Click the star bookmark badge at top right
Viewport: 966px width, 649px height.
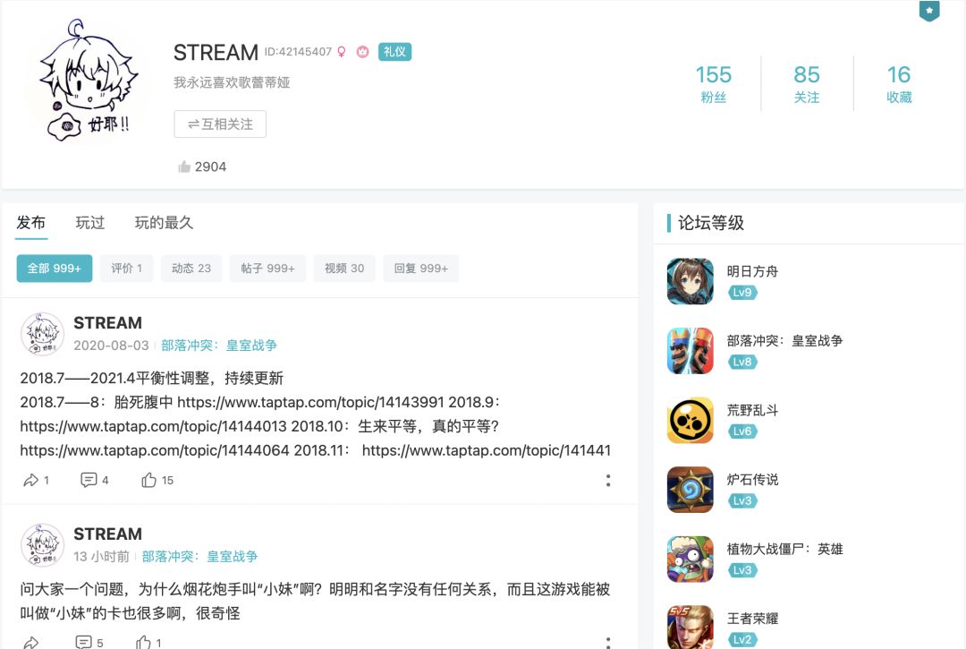pos(929,11)
